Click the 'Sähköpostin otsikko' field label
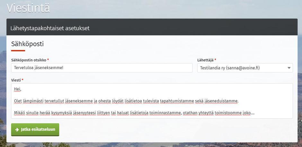 point(29,60)
